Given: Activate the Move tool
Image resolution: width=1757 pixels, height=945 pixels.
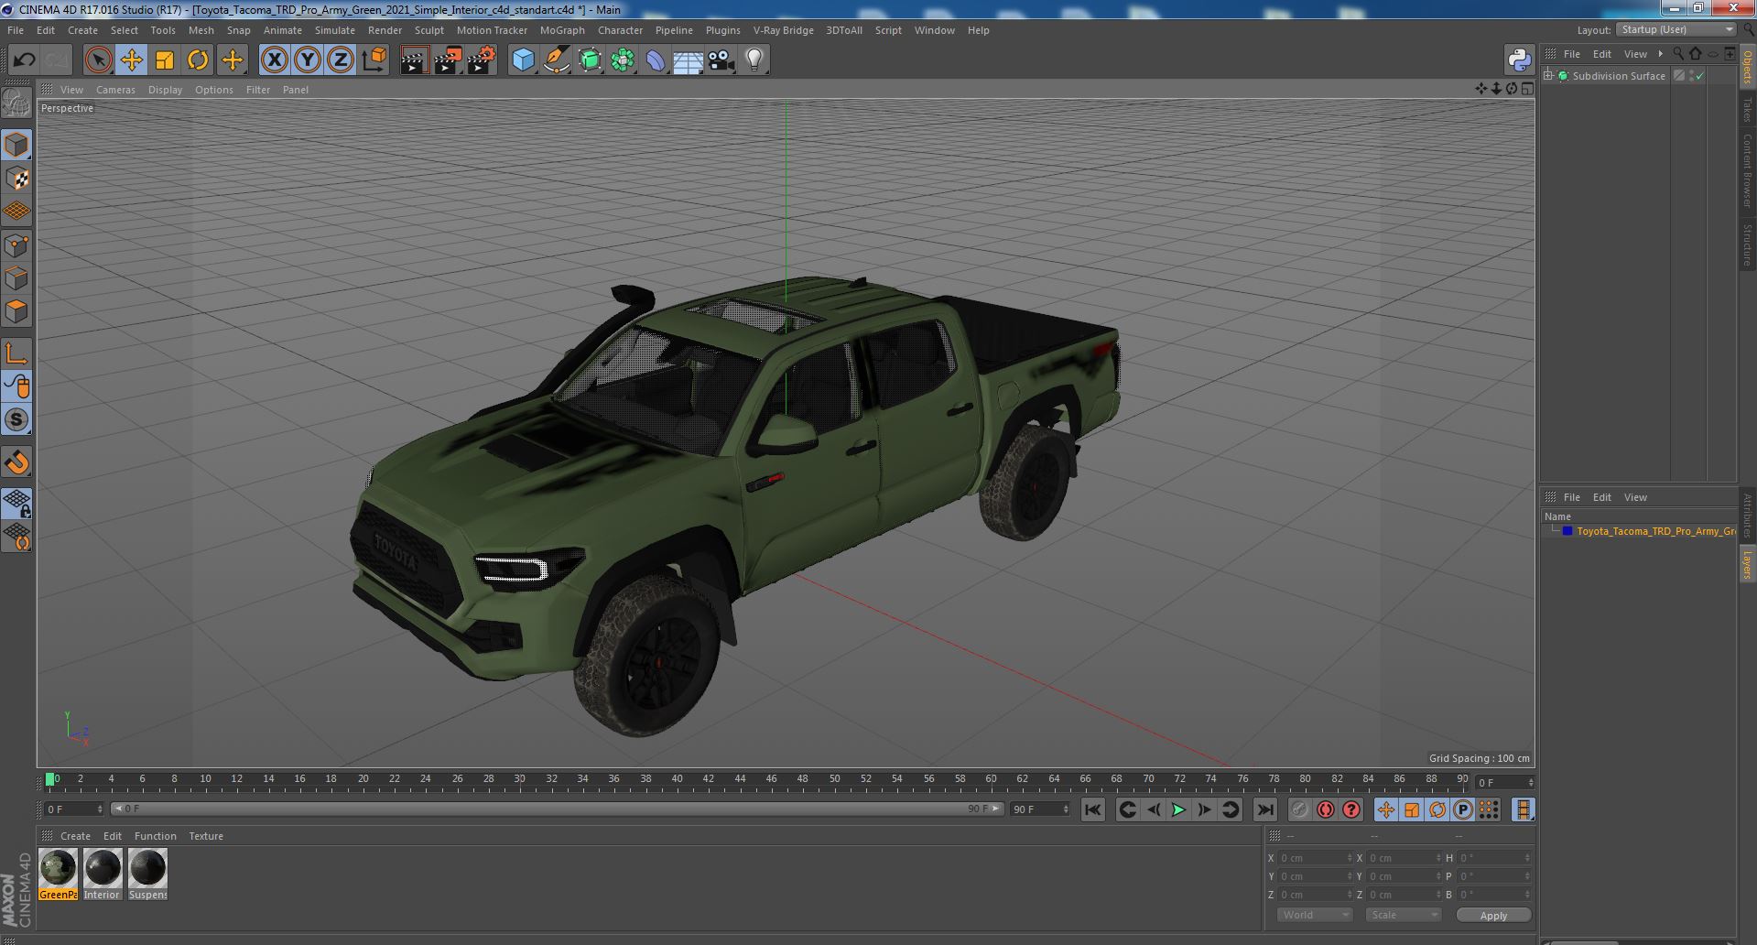Looking at the screenshot, I should tap(131, 60).
